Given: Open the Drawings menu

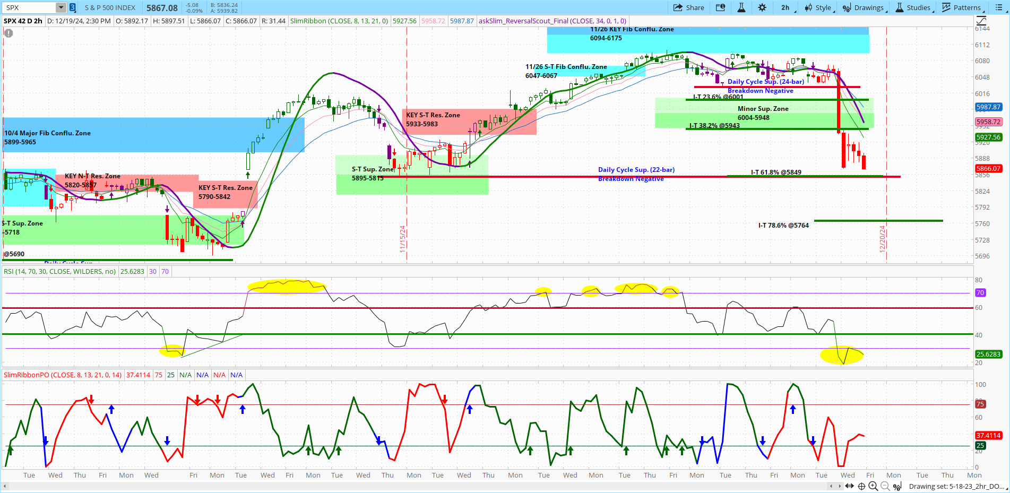Looking at the screenshot, I should 865,7.
